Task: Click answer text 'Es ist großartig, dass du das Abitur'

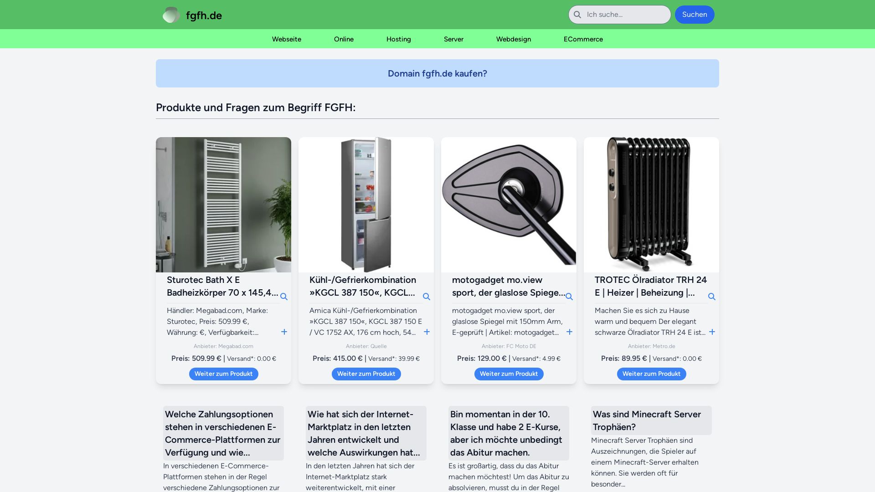Action: [x=509, y=477]
